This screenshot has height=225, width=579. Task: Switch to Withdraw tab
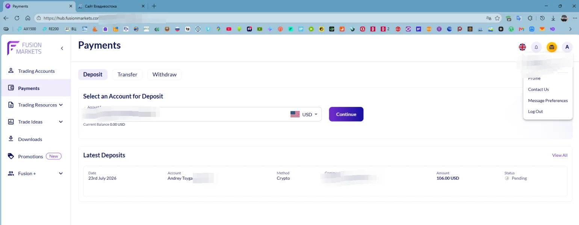coord(165,75)
